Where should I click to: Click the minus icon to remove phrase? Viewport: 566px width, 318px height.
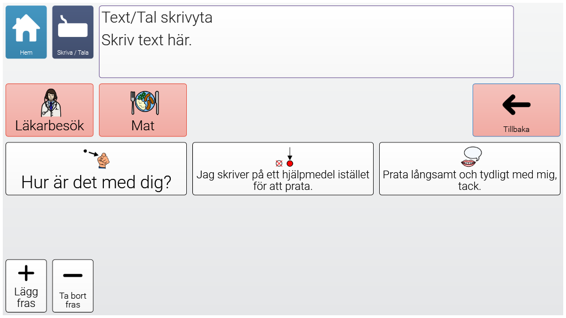[73, 275]
